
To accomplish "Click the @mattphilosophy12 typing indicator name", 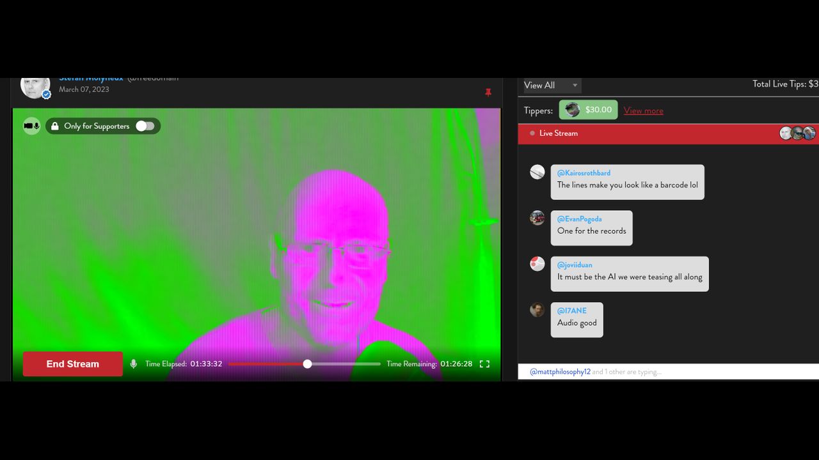I will tap(560, 372).
